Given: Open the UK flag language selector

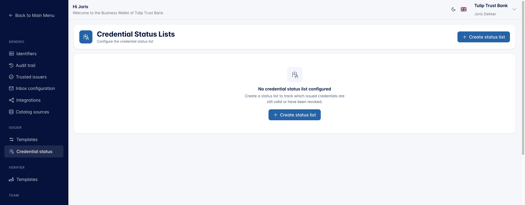Looking at the screenshot, I should click(x=463, y=9).
